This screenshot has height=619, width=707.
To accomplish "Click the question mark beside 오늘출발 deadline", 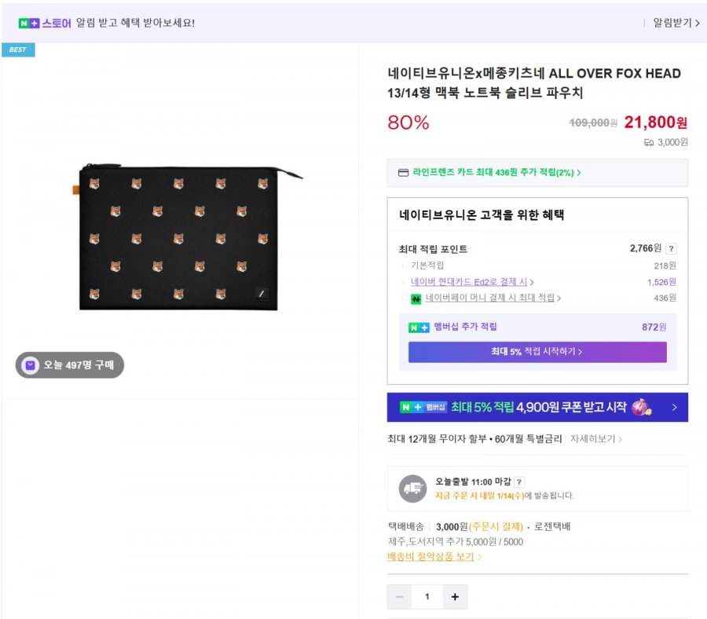I will click(519, 482).
